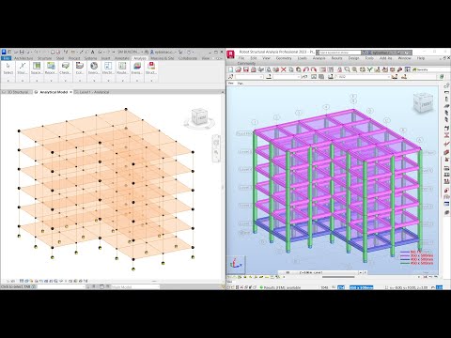
Task: Switch to the Massing & Site ribbon tab
Action: pyautogui.click(x=163, y=58)
